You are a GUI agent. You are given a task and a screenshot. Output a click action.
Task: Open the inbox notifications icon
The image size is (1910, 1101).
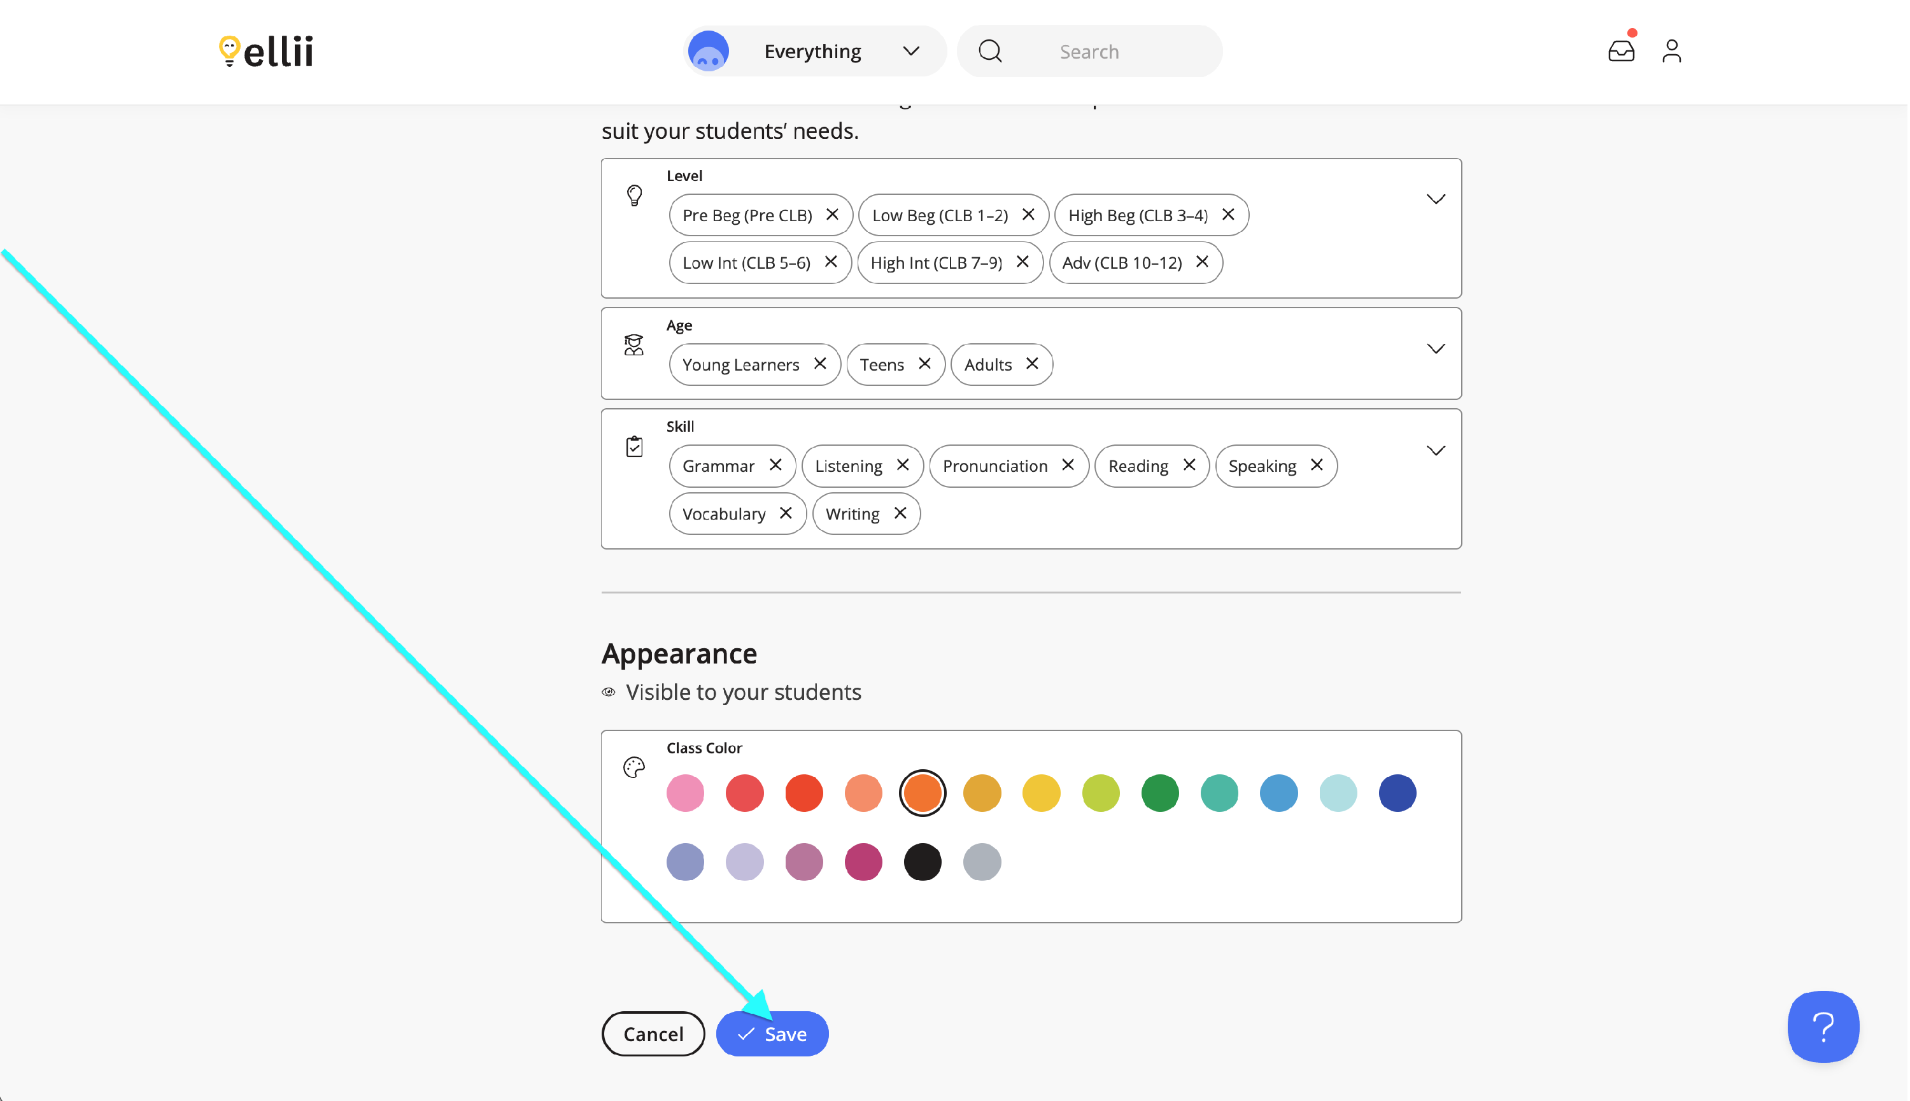click(1621, 51)
